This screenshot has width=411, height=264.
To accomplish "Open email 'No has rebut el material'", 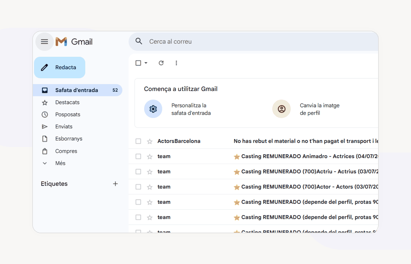I will (x=306, y=141).
